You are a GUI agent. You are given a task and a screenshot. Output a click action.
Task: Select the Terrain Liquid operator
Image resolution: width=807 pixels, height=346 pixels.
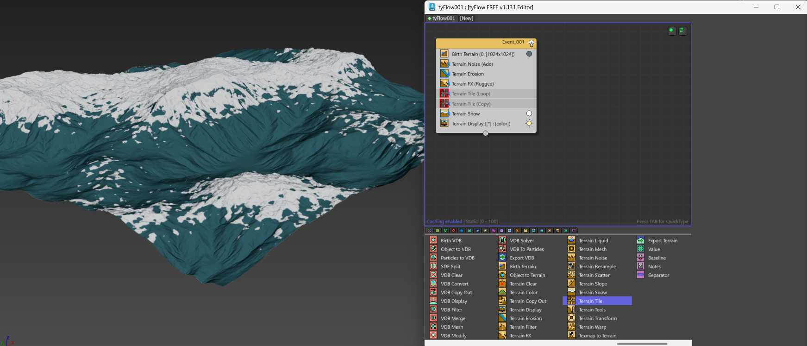tap(593, 240)
